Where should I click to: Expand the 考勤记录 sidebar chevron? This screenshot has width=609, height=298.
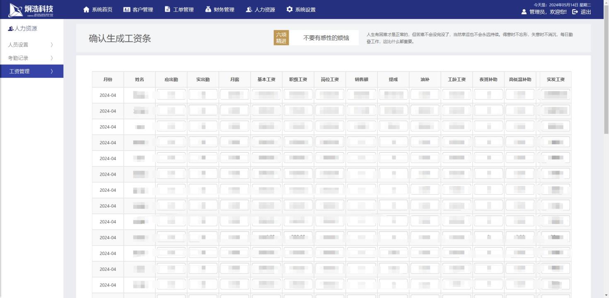[52, 58]
